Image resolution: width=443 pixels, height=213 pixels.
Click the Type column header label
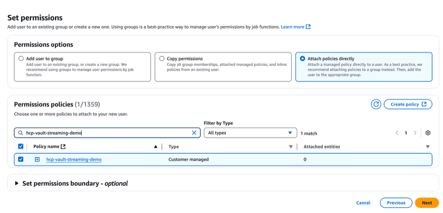point(174,147)
